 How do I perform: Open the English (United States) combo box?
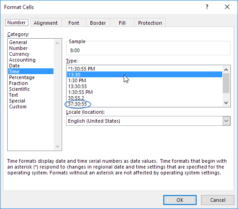[148, 121]
